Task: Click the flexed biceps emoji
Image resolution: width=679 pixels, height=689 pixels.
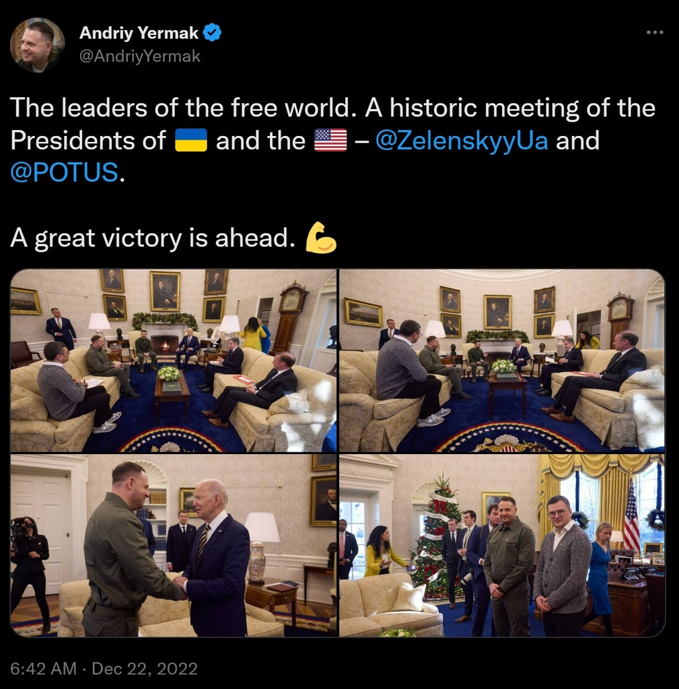Action: point(321,238)
